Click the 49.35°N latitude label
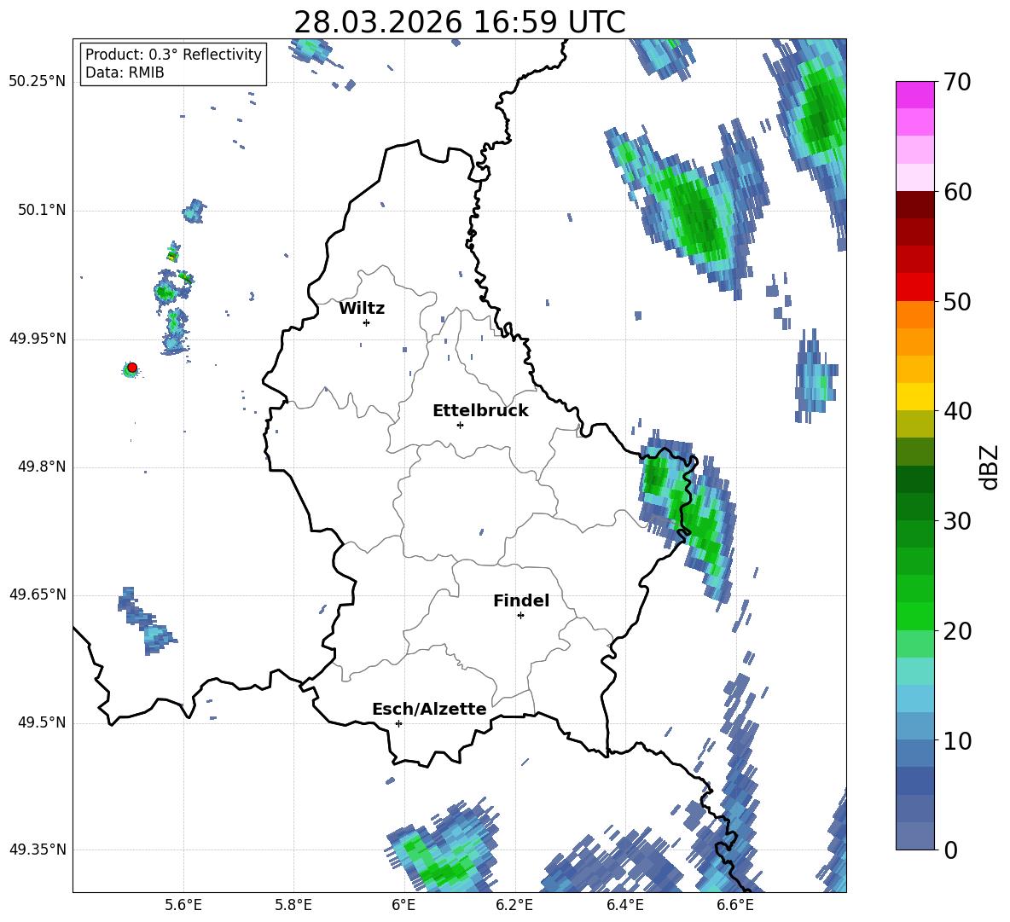Viewport: 1010px width, 922px height. click(x=38, y=850)
